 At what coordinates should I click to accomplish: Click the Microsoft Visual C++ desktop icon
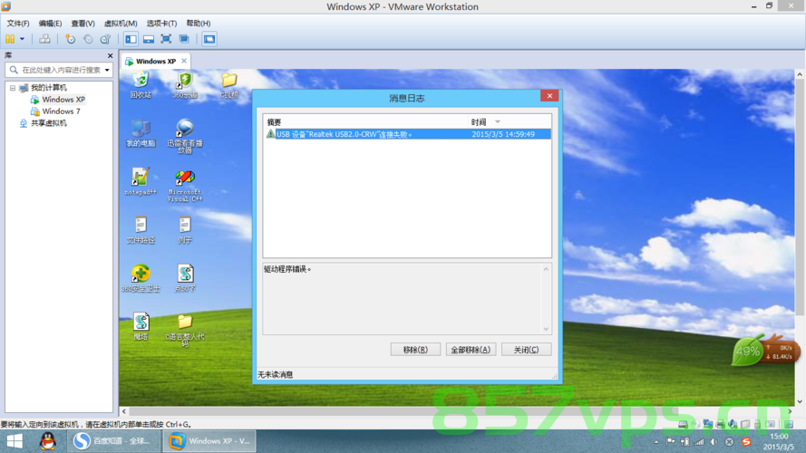185,186
